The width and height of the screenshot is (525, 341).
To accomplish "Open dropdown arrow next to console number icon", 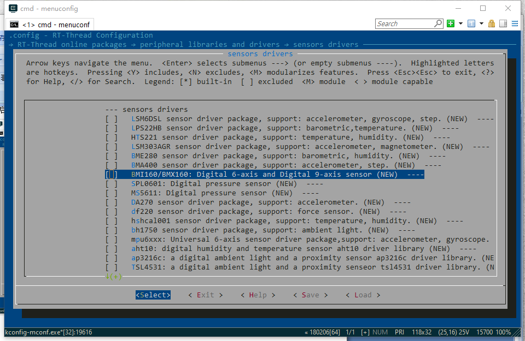I will pyautogui.click(x=481, y=23).
